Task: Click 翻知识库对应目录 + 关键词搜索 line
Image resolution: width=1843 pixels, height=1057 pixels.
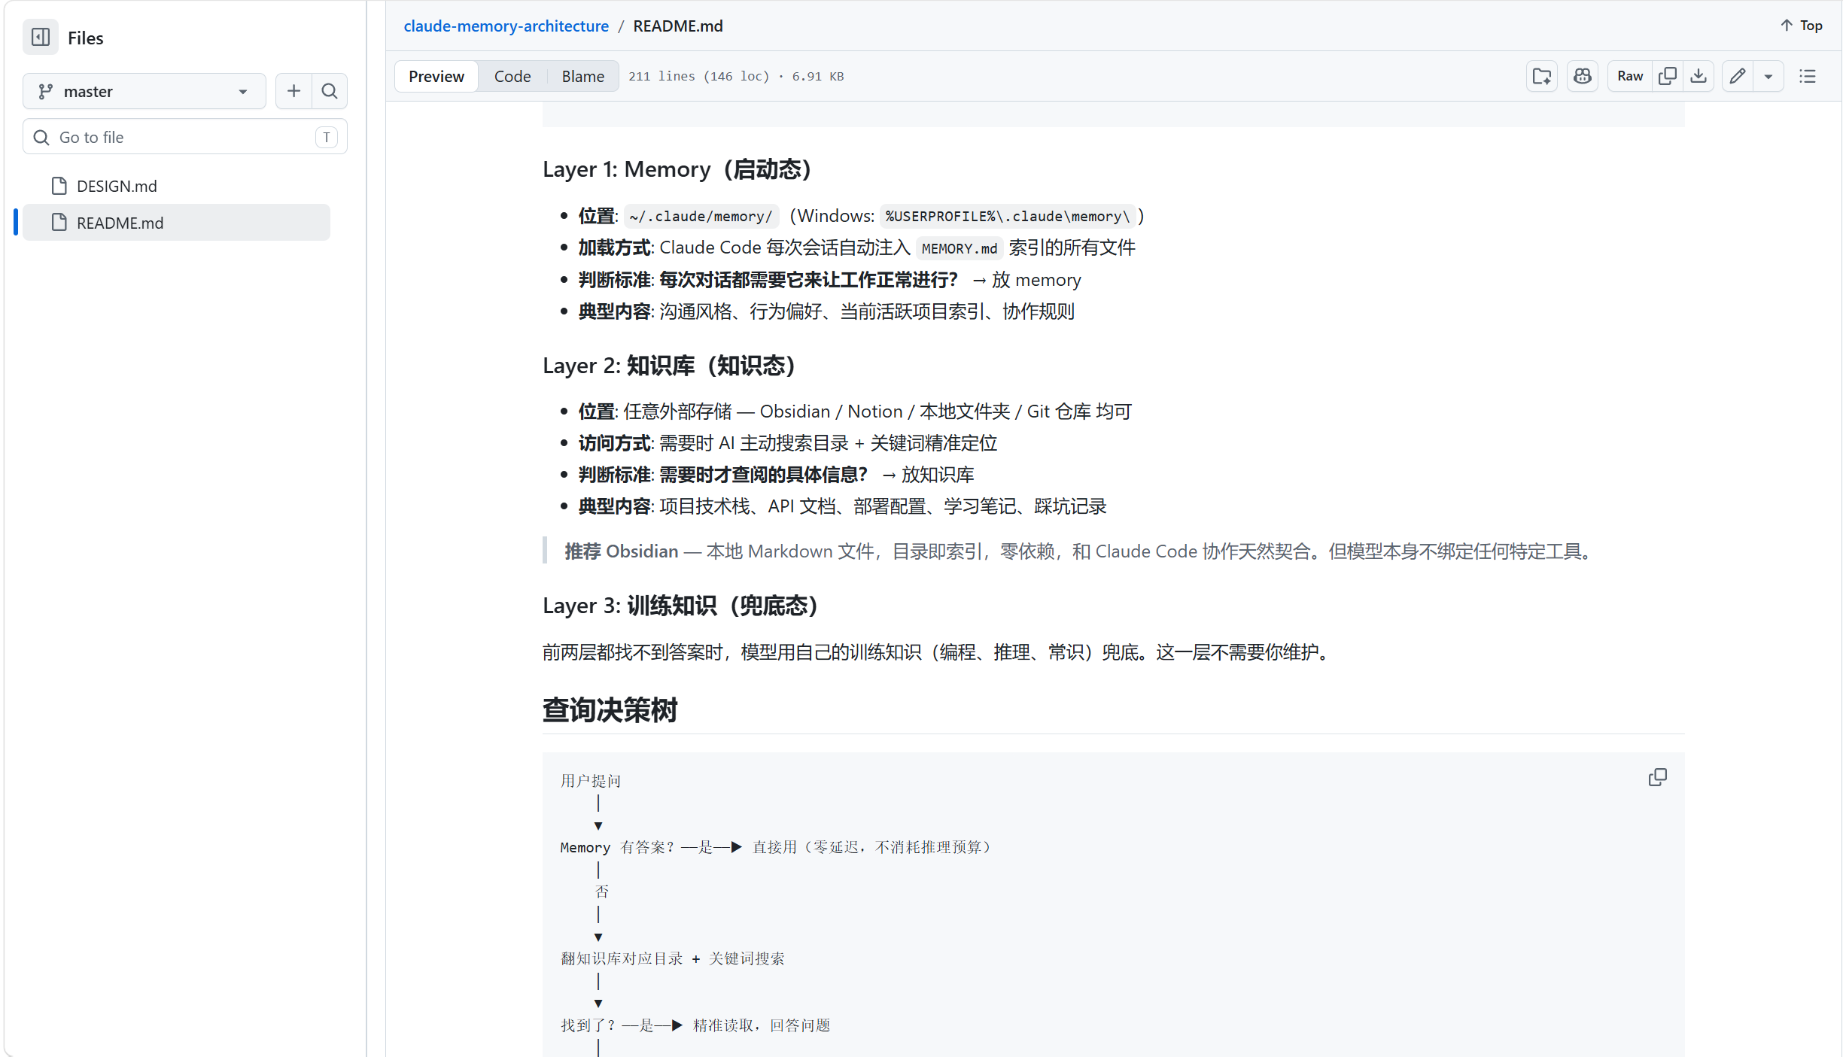Action: coord(673,958)
